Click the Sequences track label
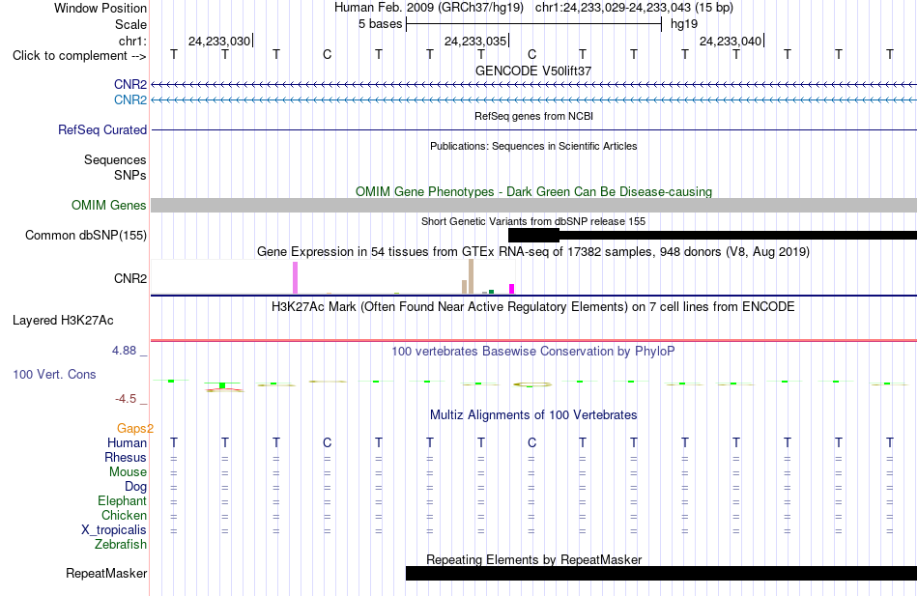 (x=115, y=159)
